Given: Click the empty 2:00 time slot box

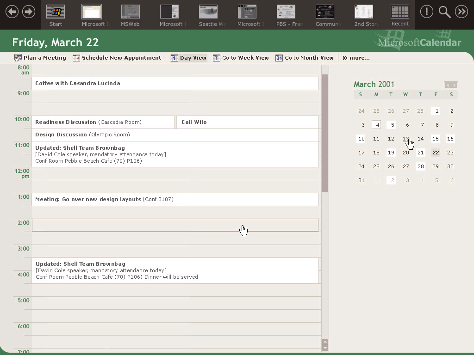Looking at the screenshot, I should [x=175, y=225].
